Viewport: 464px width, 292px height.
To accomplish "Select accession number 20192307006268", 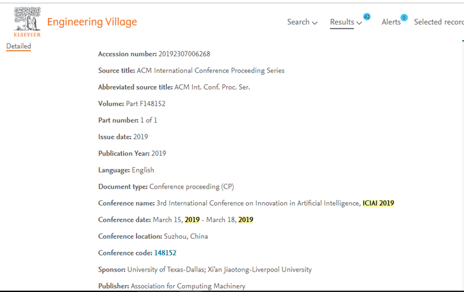I will [x=184, y=54].
